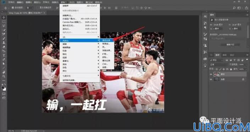Screen dimensions: 250x132
Task: Open the Character panel A| icon
Action: [205, 16]
